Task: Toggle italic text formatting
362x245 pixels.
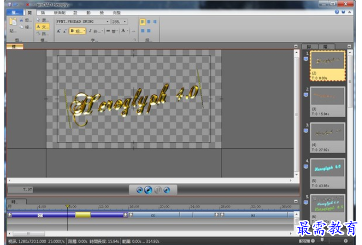Action: [x=90, y=31]
